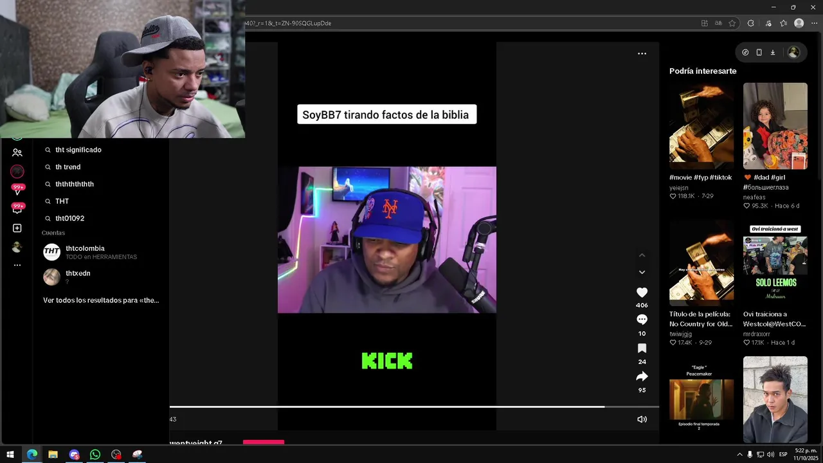Click the thtcolombia THT avatar
823x463 pixels.
(51, 252)
